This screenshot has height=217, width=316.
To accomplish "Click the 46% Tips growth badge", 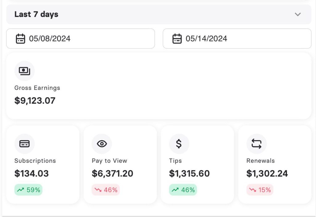I will (183, 190).
